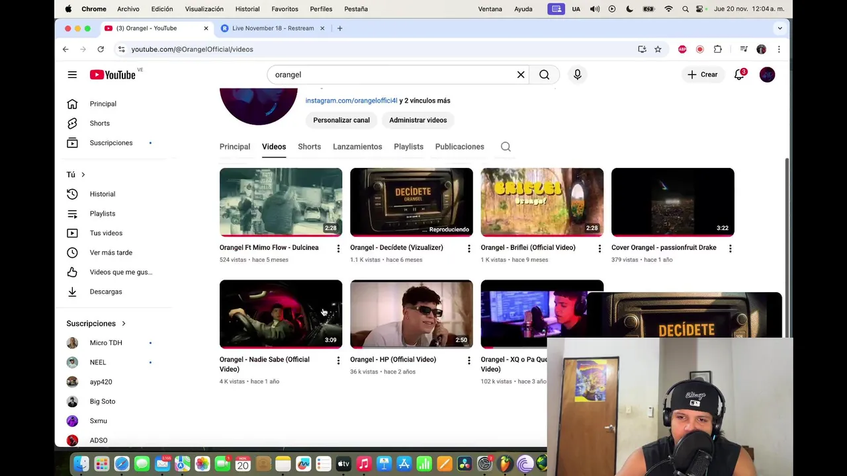Go to the YouTube home logo

pyautogui.click(x=112, y=75)
